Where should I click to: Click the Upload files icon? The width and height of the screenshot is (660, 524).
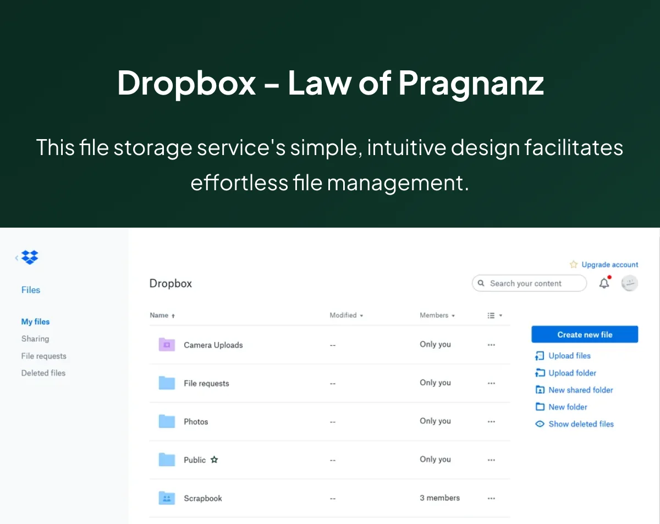click(x=540, y=356)
